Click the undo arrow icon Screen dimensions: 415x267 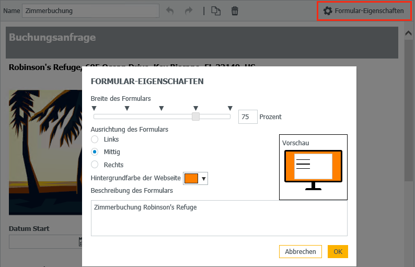click(x=170, y=11)
